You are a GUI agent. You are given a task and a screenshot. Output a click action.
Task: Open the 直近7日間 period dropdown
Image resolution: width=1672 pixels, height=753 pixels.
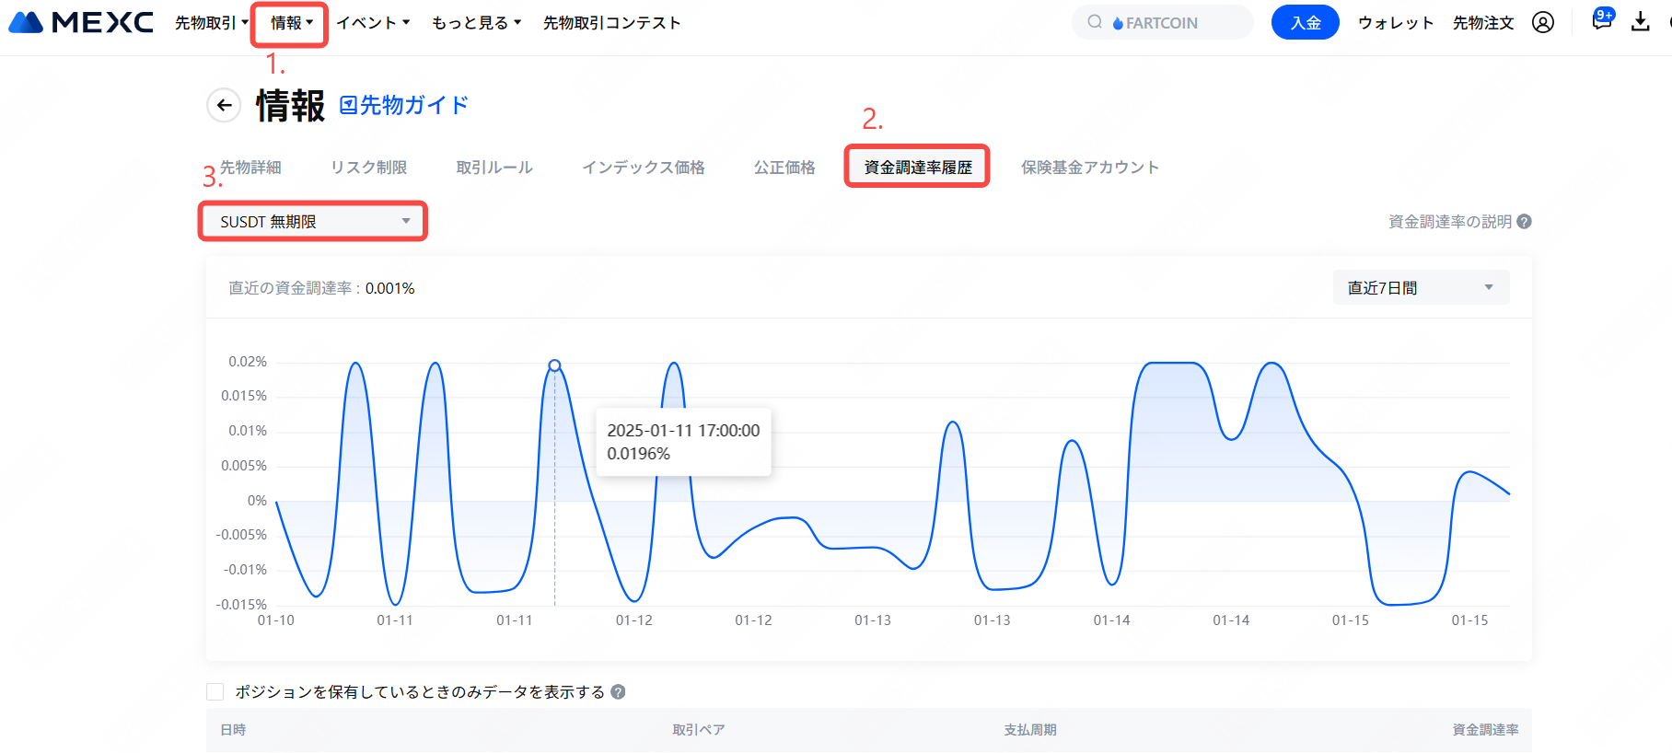point(1421,288)
